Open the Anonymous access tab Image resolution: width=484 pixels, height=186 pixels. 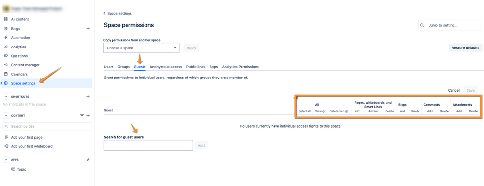click(x=166, y=67)
